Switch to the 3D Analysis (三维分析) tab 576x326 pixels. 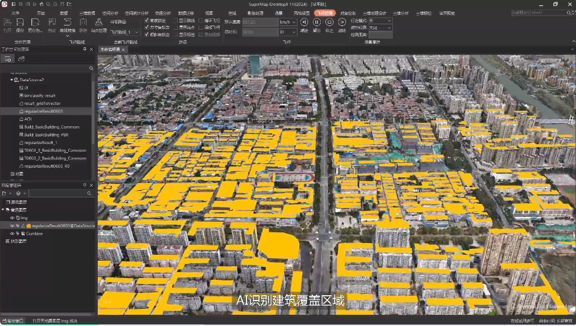click(x=401, y=13)
